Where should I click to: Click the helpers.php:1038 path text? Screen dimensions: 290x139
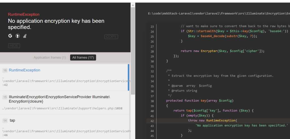[63, 108]
